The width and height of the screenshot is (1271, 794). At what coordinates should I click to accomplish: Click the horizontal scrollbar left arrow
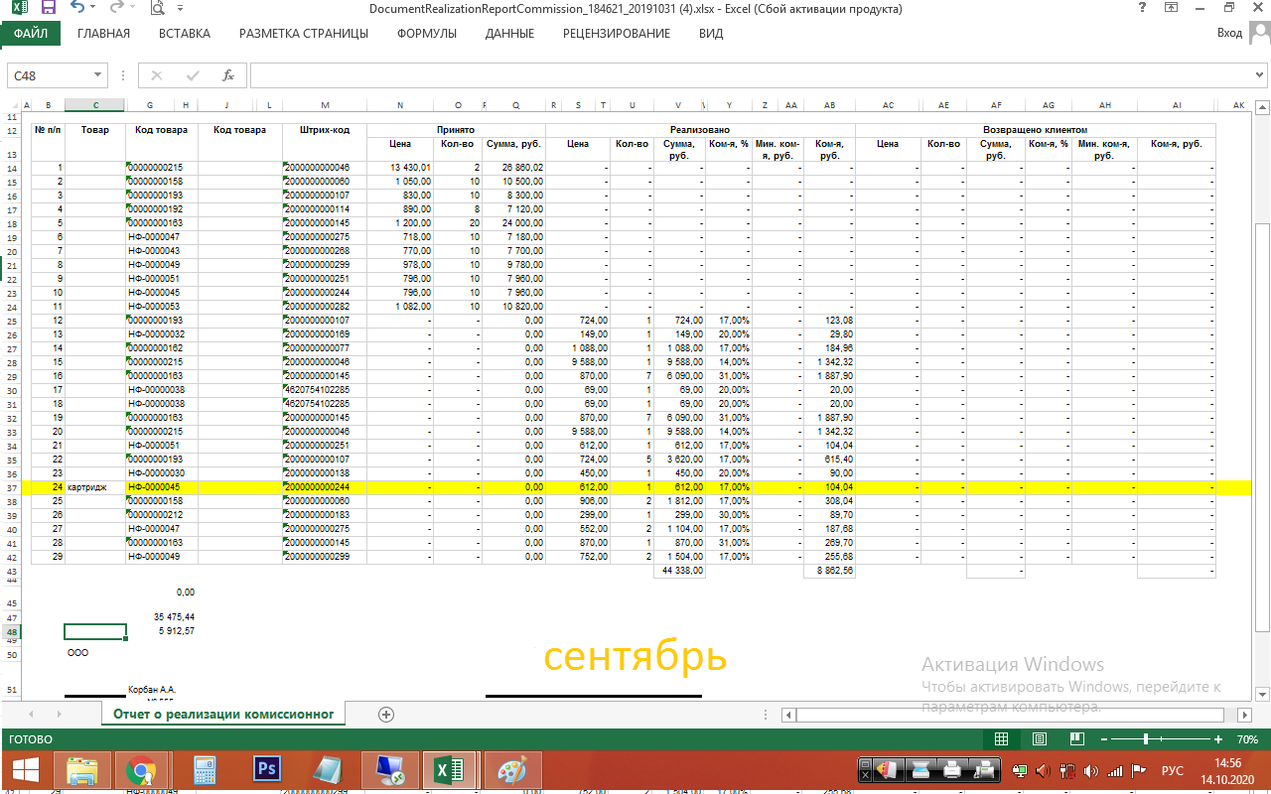click(788, 715)
